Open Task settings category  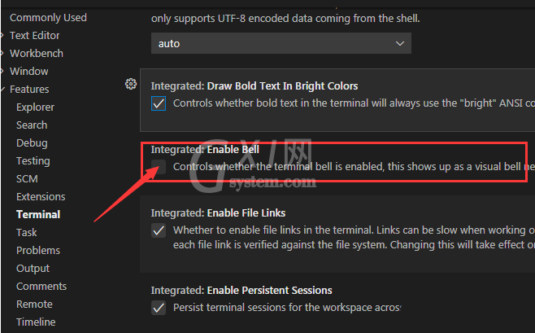[26, 232]
